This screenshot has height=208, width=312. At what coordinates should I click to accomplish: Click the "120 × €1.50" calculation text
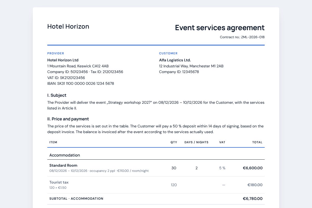click(x=58, y=188)
